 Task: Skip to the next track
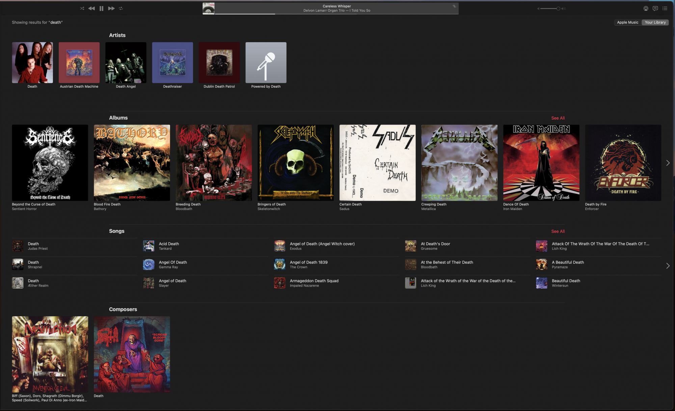coord(111,8)
